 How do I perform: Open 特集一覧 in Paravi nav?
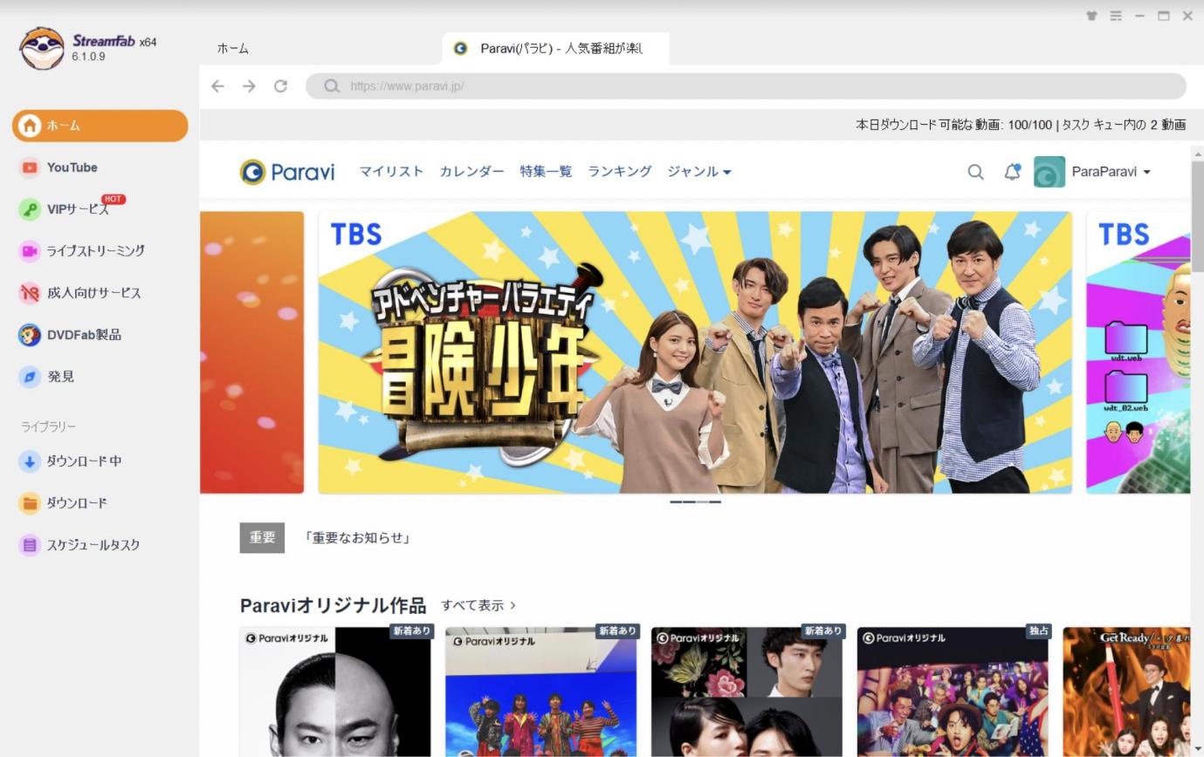pyautogui.click(x=546, y=172)
